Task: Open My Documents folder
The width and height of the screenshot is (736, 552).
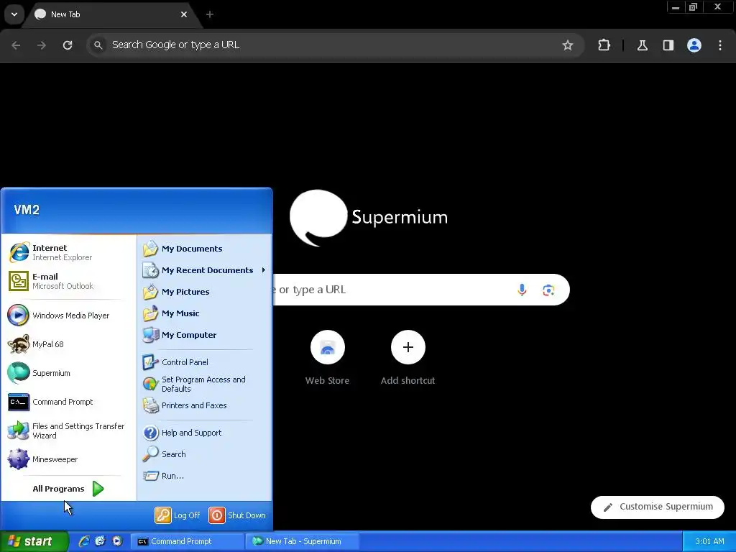Action: click(x=205, y=249)
